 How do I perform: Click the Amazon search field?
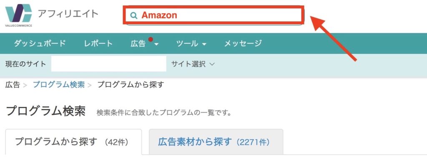(x=213, y=15)
